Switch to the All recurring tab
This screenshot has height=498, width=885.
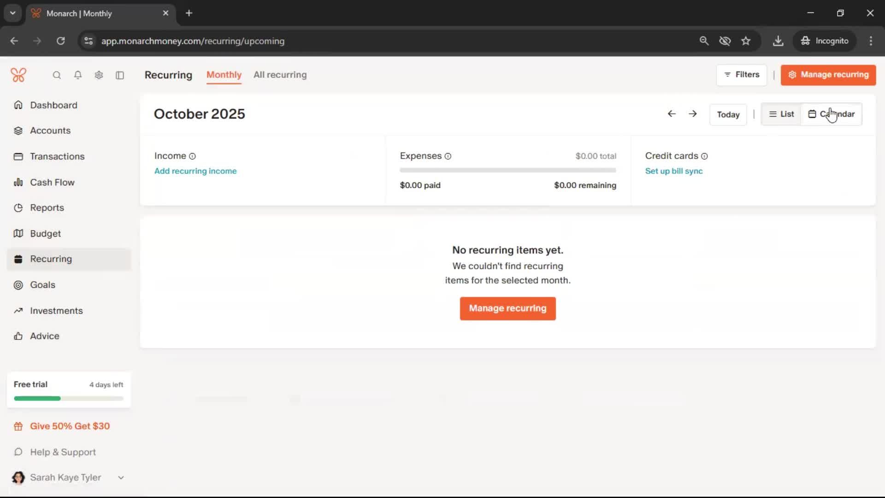pyautogui.click(x=280, y=75)
